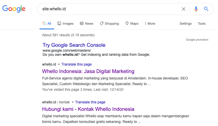Go to the Maps tab
This screenshot has width=218, height=126.
(132, 23)
